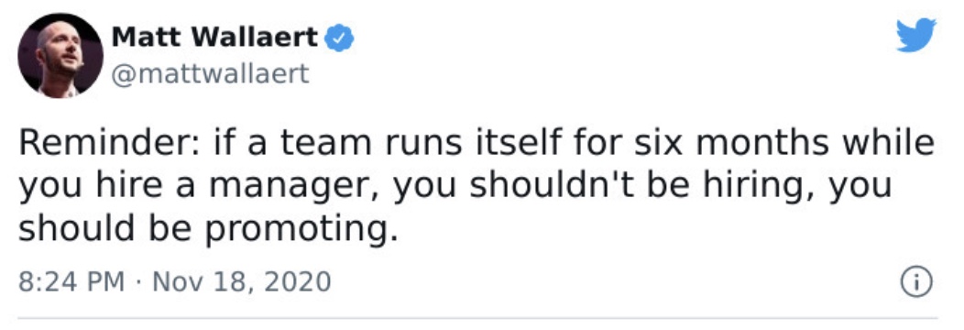Select the Nov 18, 2020 date
The width and height of the screenshot is (964, 330).
[x=241, y=282]
